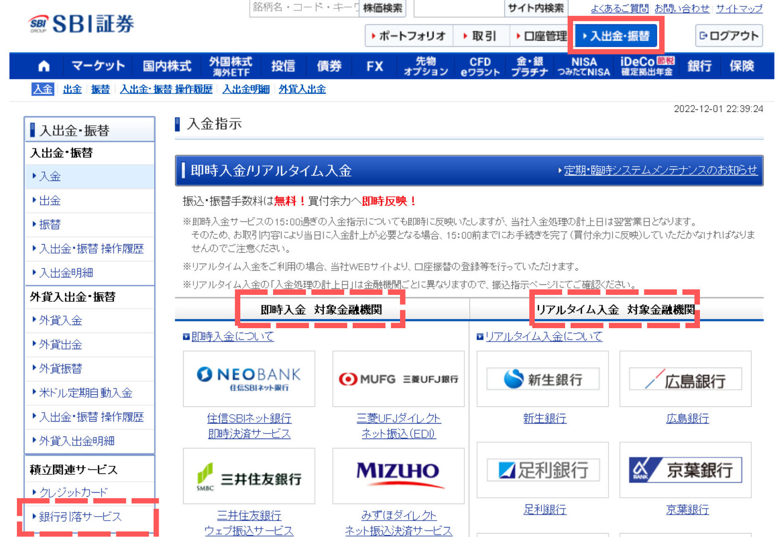Open 即時入金について link

(232, 337)
